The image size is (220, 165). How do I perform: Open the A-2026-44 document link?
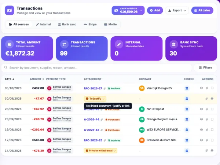coord(91,120)
